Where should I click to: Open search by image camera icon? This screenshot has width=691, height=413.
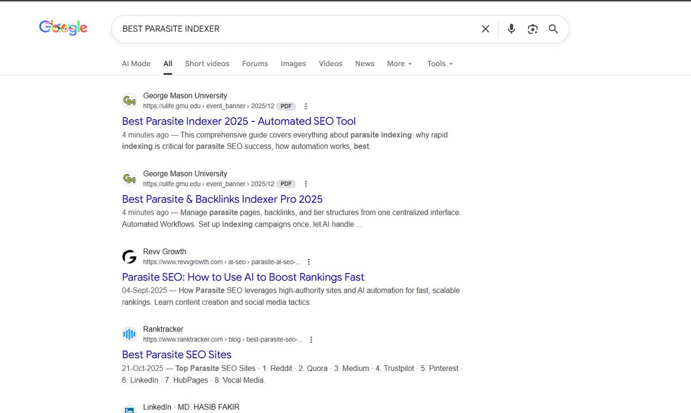[533, 29]
